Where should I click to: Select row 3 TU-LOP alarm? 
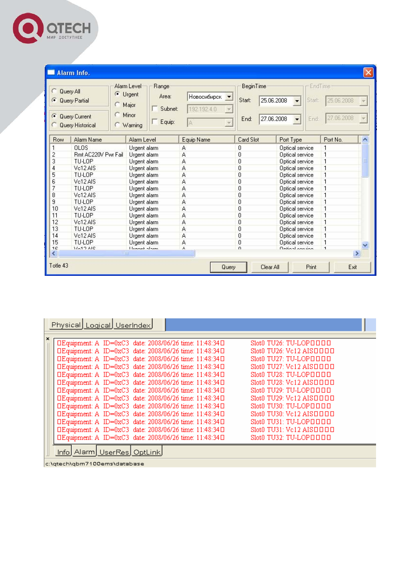pos(205,162)
